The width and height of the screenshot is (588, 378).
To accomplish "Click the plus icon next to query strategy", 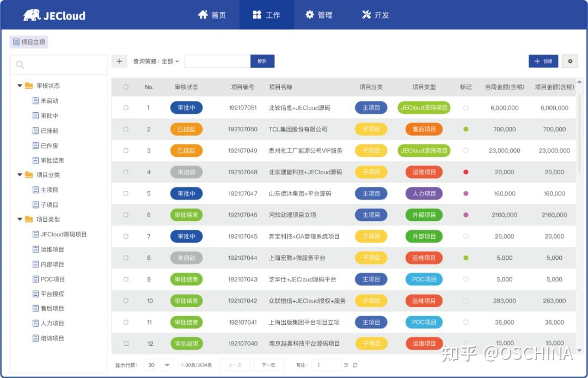I will pyautogui.click(x=119, y=60).
